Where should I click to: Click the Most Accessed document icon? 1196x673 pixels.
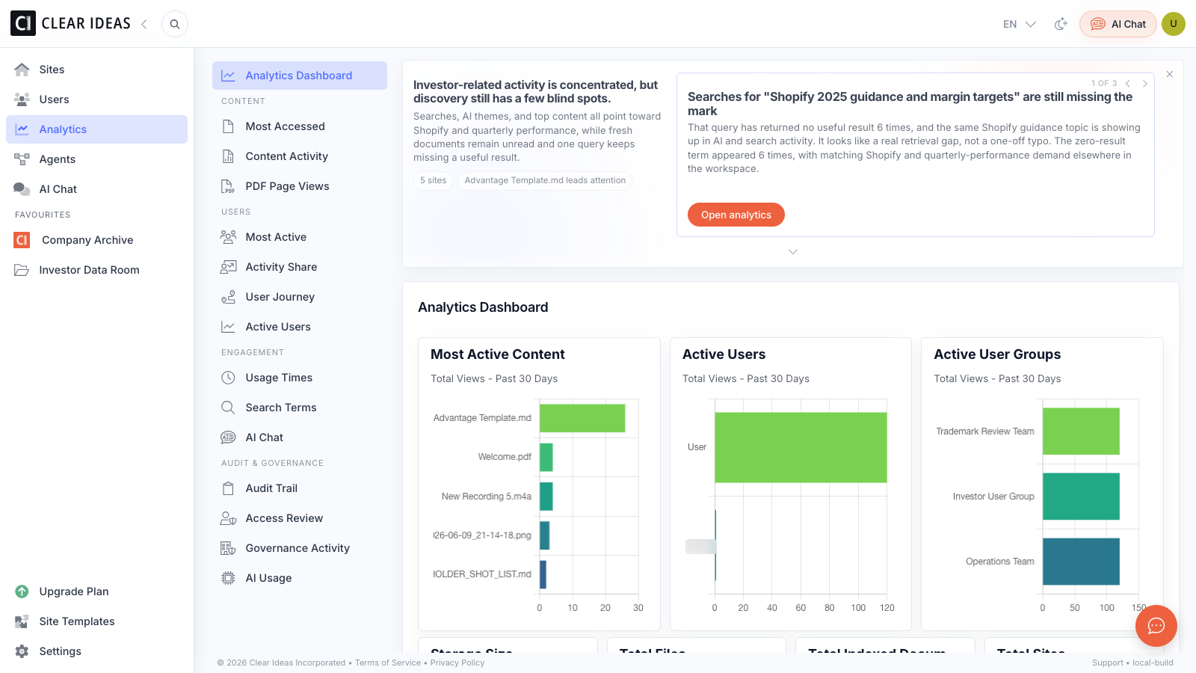[x=228, y=126]
